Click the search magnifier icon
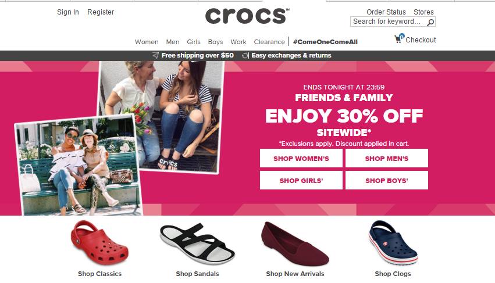This screenshot has height=283, width=495. click(430, 22)
